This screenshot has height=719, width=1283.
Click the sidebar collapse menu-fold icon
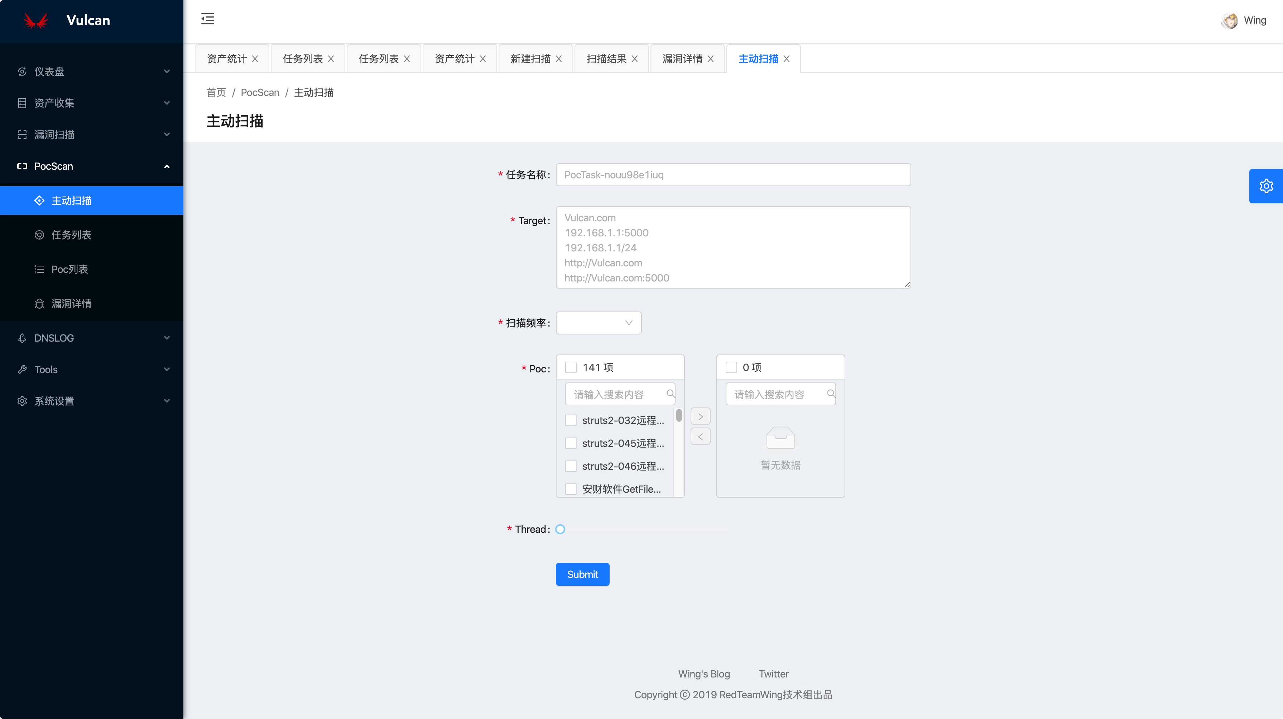[208, 19]
